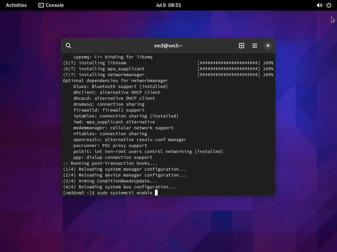Click the volume speaker icon

pyautogui.click(x=319, y=5)
